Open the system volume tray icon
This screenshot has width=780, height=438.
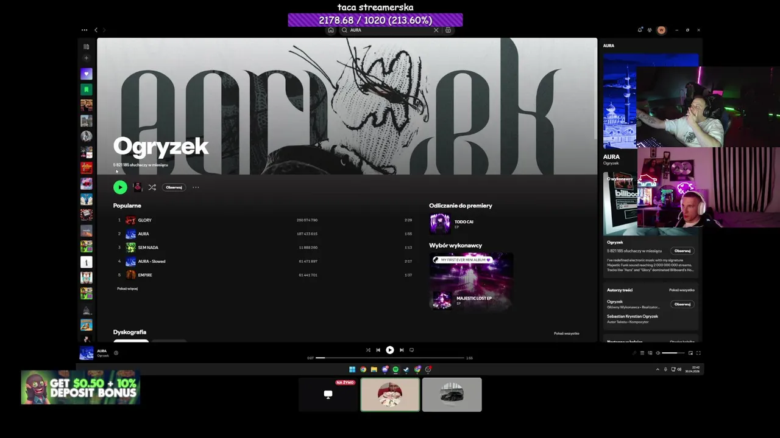[x=681, y=369]
